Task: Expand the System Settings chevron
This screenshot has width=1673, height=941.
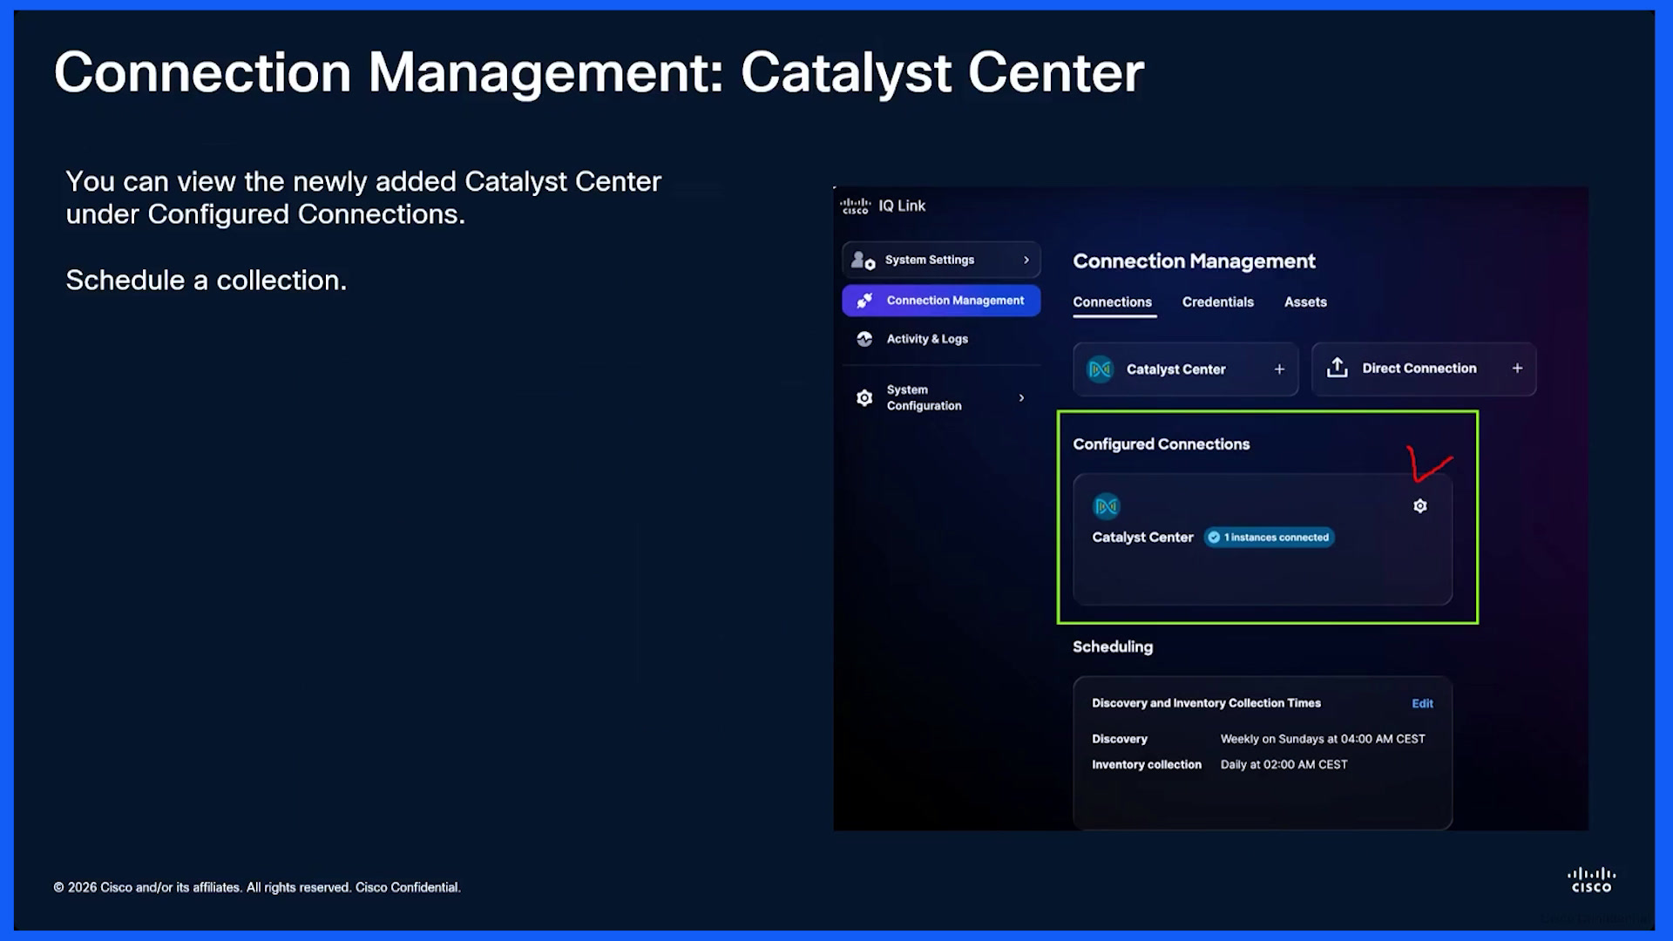Action: coord(1026,260)
